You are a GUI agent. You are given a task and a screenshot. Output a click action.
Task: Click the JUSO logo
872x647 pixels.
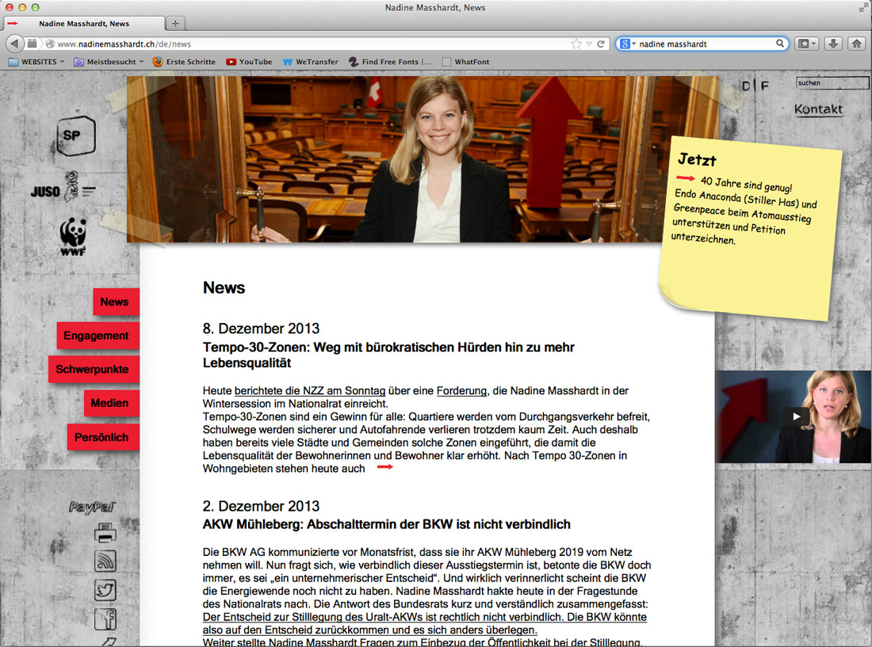coord(62,190)
